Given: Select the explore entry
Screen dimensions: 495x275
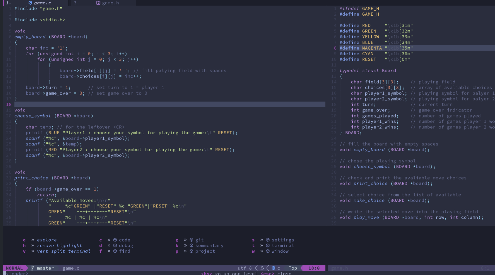Looking at the screenshot, I should coord(47,240).
